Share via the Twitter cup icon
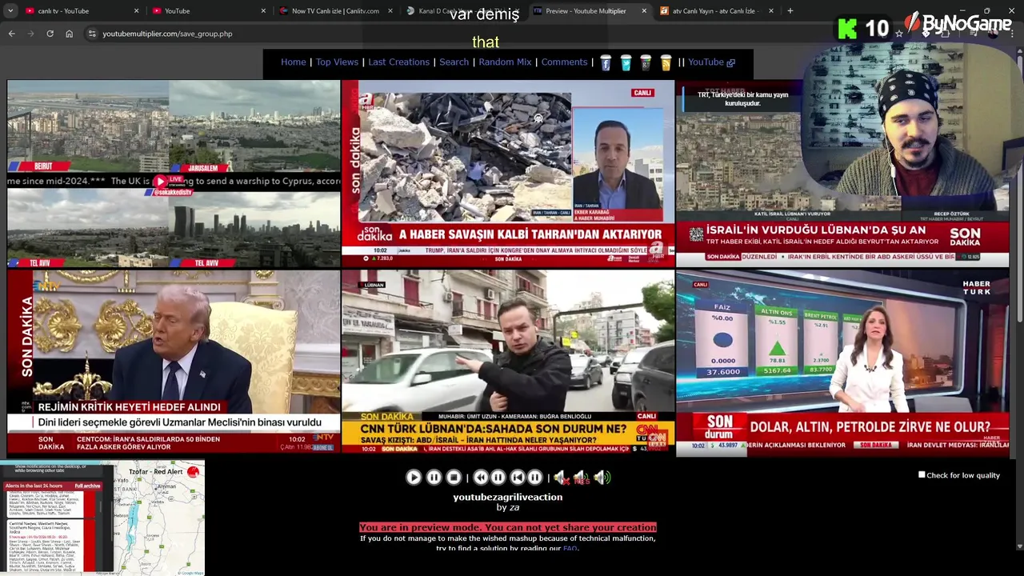Image resolution: width=1024 pixels, height=576 pixels. point(626,62)
